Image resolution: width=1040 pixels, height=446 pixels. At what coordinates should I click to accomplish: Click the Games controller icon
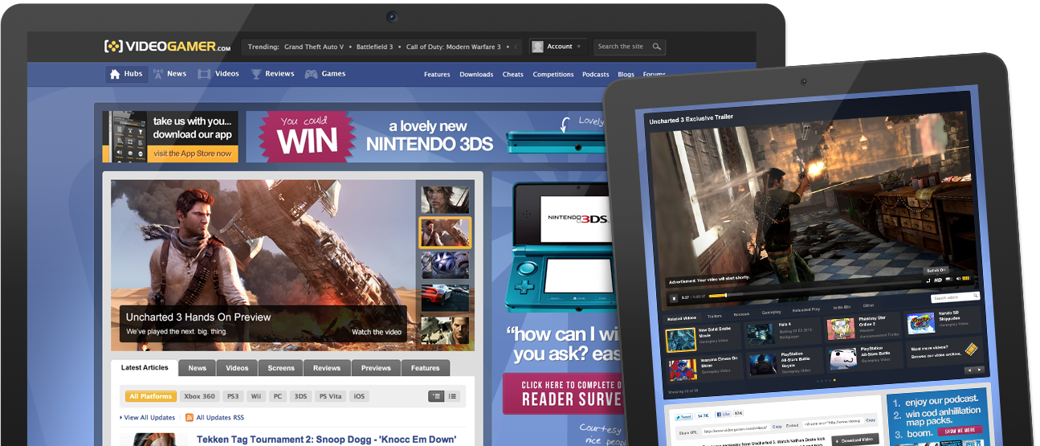coord(310,74)
